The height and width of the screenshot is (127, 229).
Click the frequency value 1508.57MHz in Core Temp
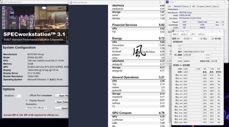click(x=203, y=52)
